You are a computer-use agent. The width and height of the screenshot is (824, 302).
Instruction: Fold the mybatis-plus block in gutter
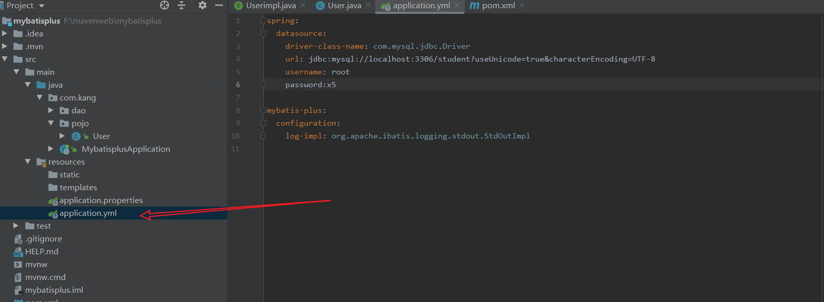[263, 110]
